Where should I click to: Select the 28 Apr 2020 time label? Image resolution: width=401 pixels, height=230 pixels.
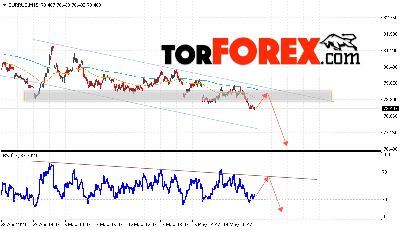(13, 225)
